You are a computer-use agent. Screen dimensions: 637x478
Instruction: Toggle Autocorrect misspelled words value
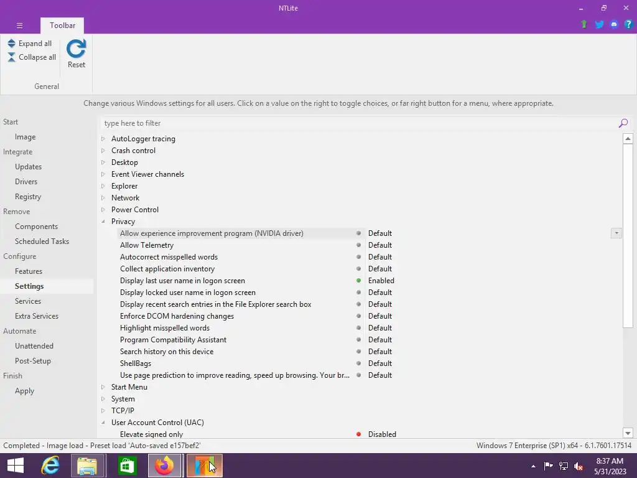[x=380, y=257]
